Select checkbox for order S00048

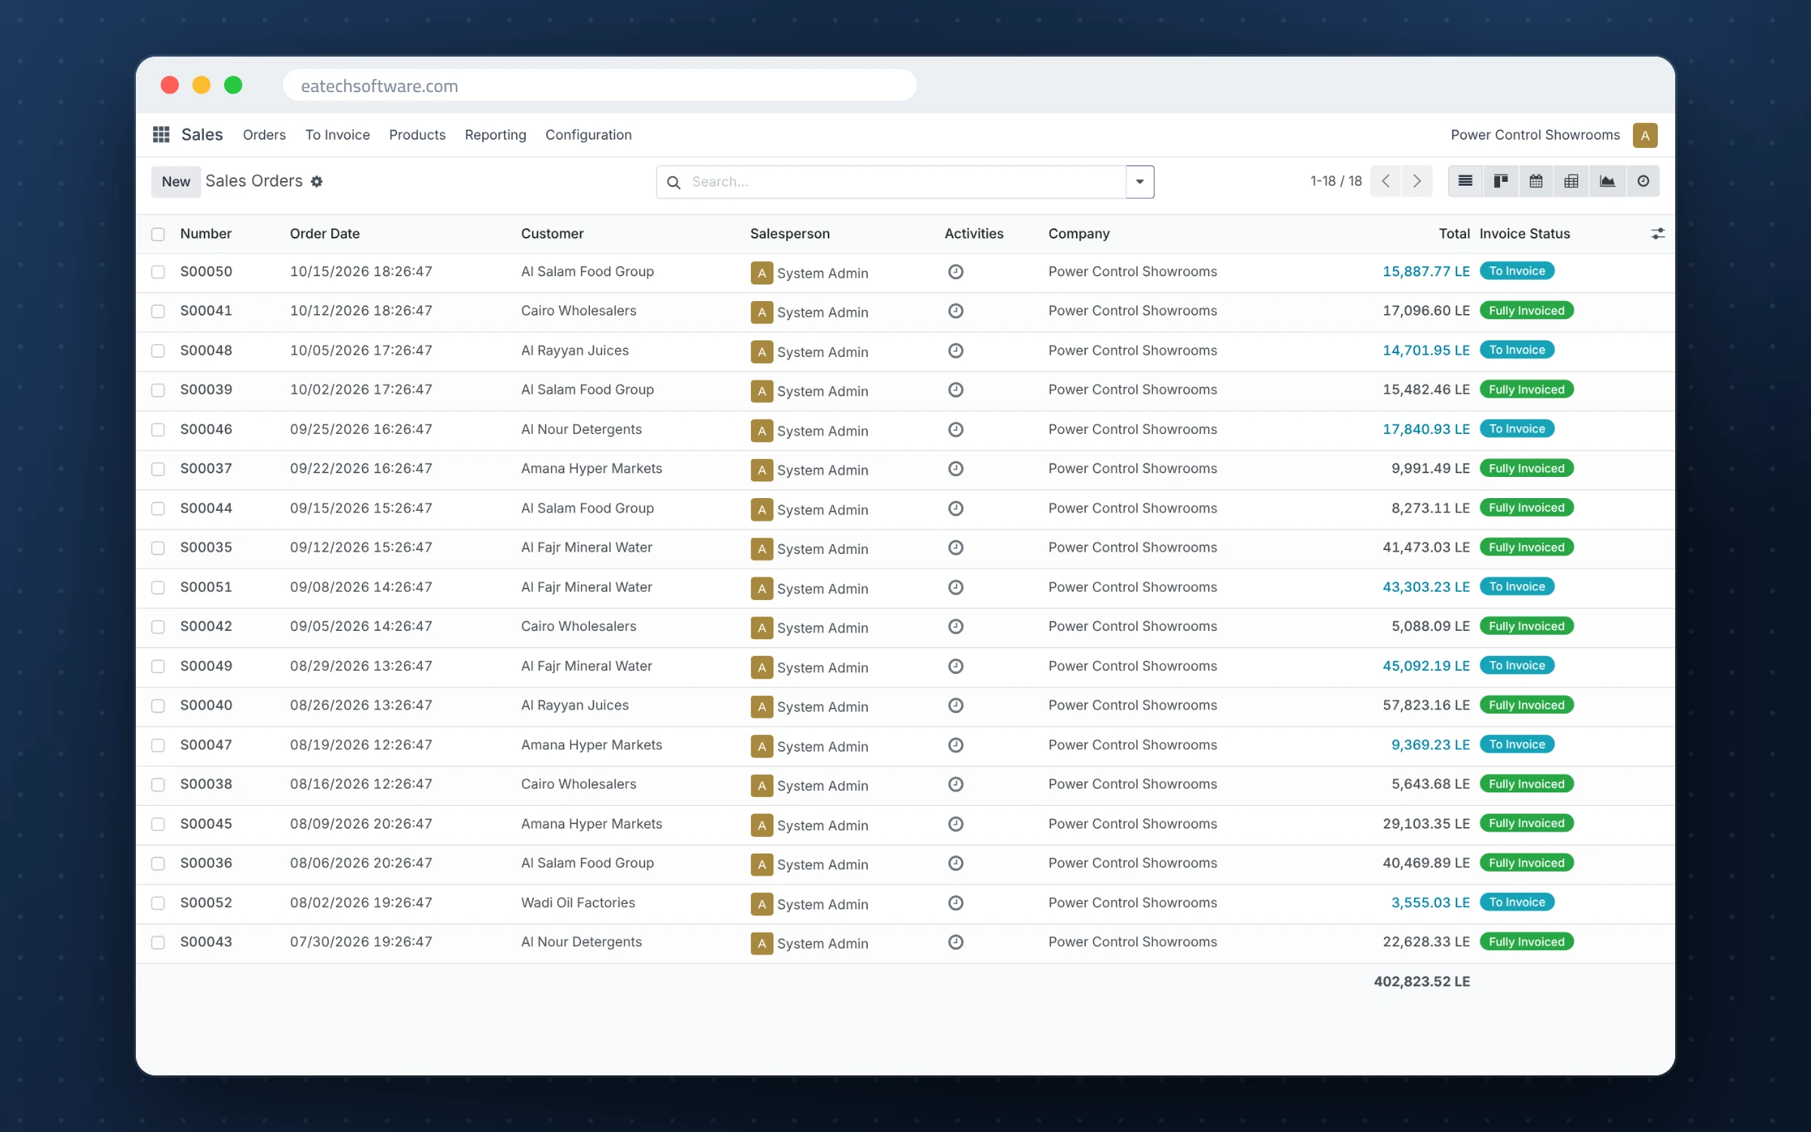click(x=158, y=351)
